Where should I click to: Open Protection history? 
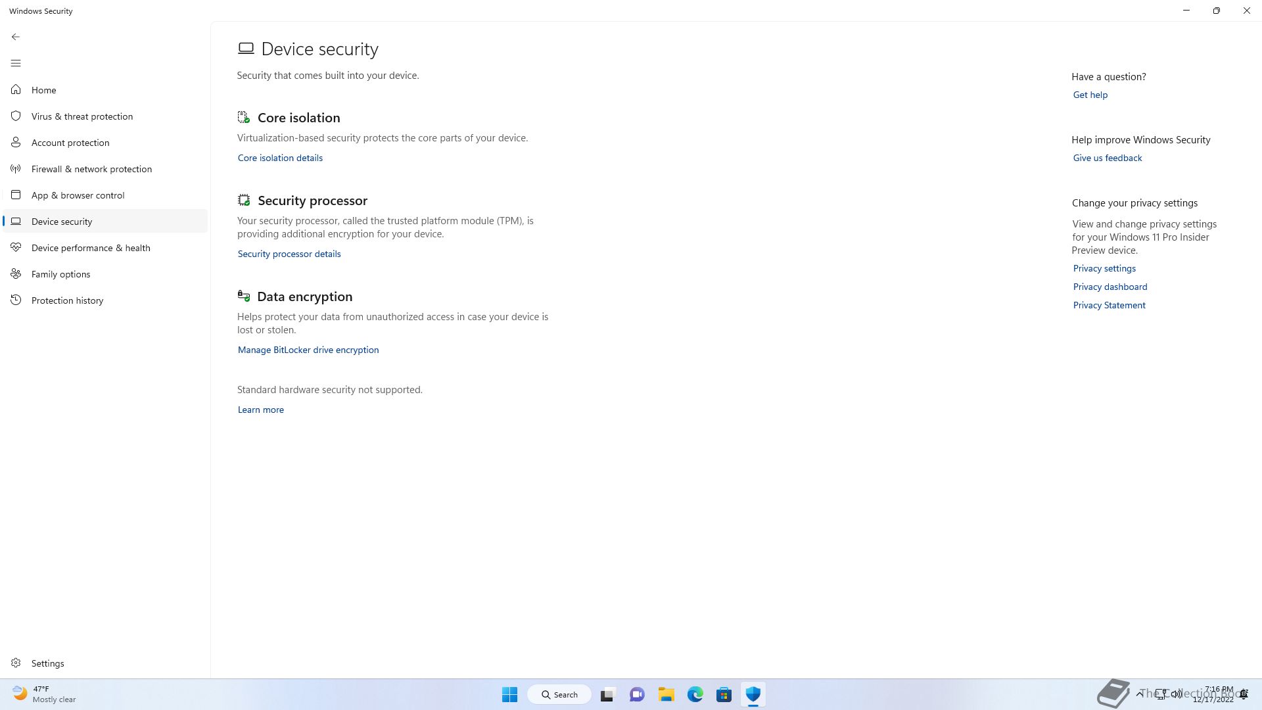coord(105,300)
